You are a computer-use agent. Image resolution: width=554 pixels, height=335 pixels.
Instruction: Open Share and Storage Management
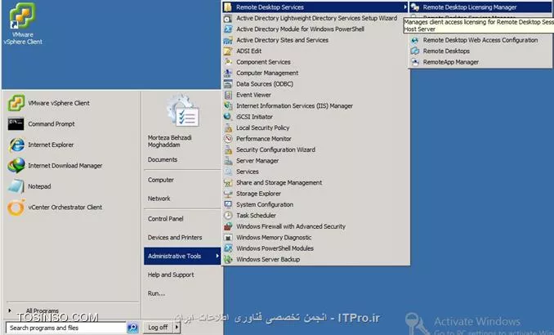pyautogui.click(x=279, y=182)
